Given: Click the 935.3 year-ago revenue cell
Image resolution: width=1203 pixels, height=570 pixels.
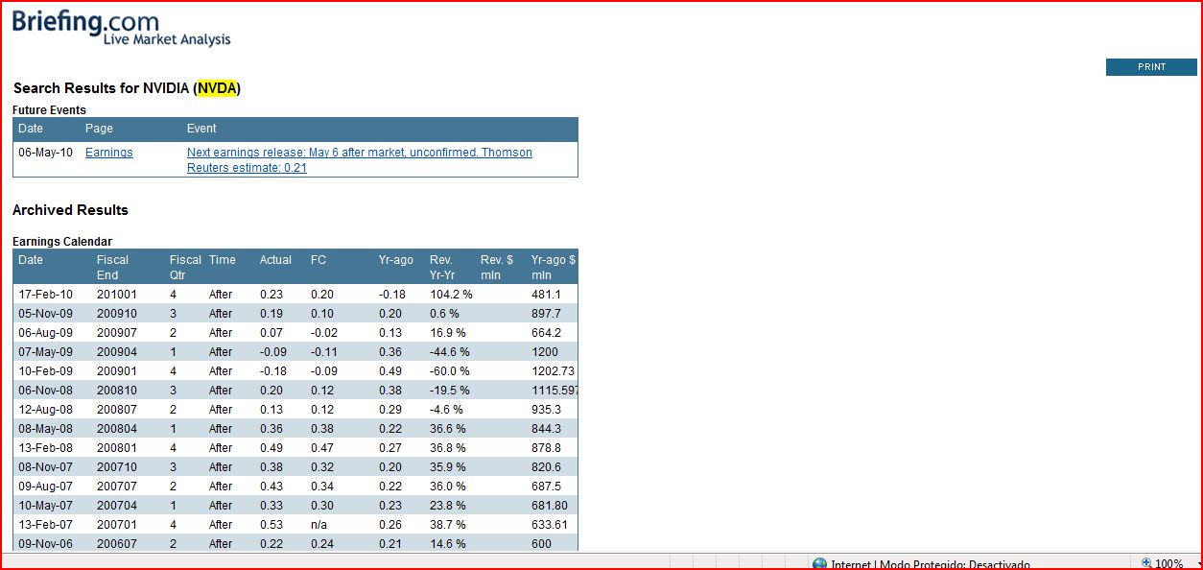Looking at the screenshot, I should point(546,410).
